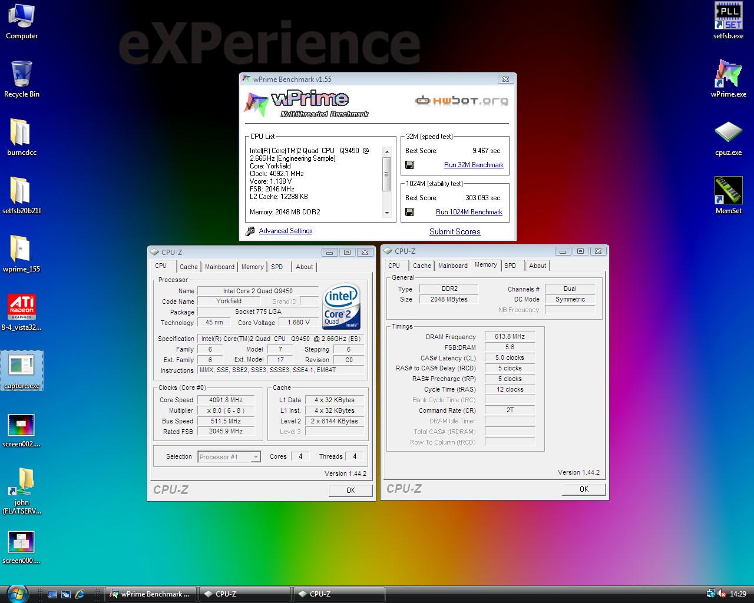Close the wPrime Benchmark window
754x603 pixels.
tap(505, 79)
